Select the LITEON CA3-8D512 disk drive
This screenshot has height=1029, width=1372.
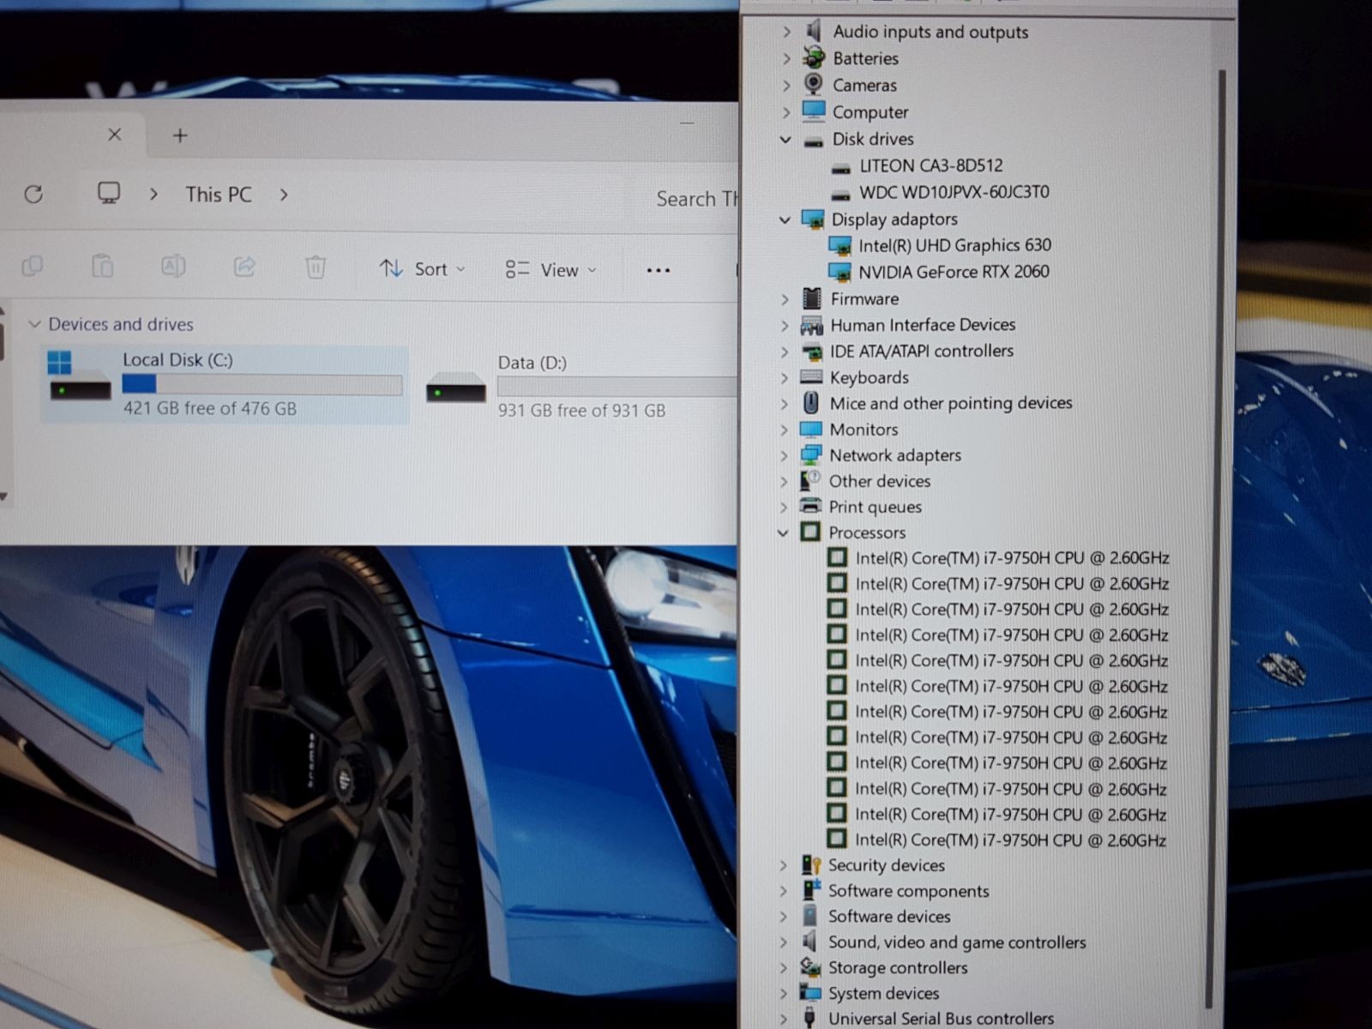pos(931,165)
